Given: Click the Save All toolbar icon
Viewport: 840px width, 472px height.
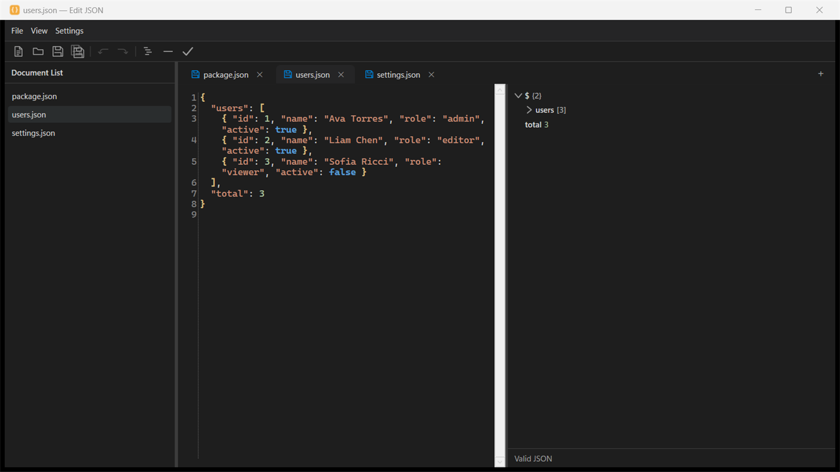Looking at the screenshot, I should [78, 52].
